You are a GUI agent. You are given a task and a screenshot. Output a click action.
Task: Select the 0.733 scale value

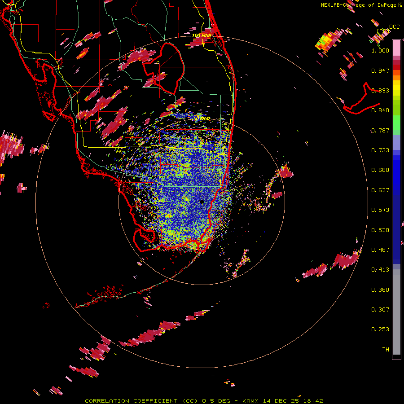pos(380,150)
